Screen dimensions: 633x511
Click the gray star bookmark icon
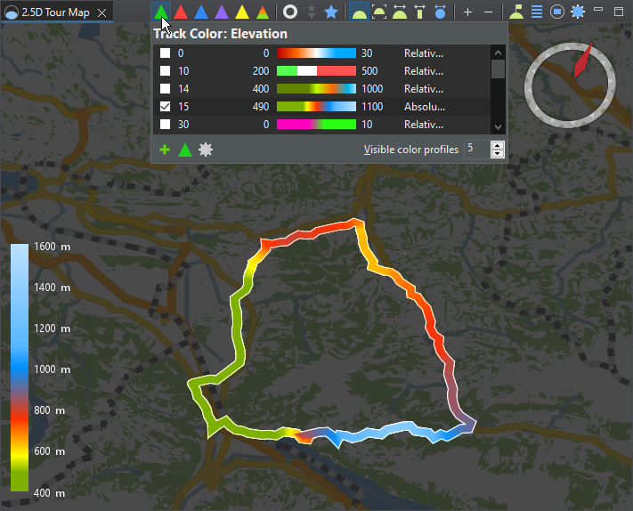click(x=312, y=12)
